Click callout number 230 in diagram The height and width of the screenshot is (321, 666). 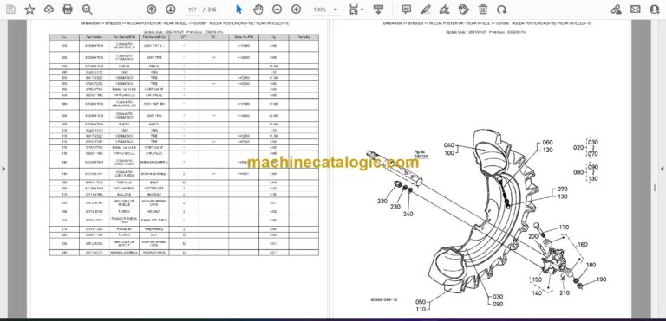395,208
